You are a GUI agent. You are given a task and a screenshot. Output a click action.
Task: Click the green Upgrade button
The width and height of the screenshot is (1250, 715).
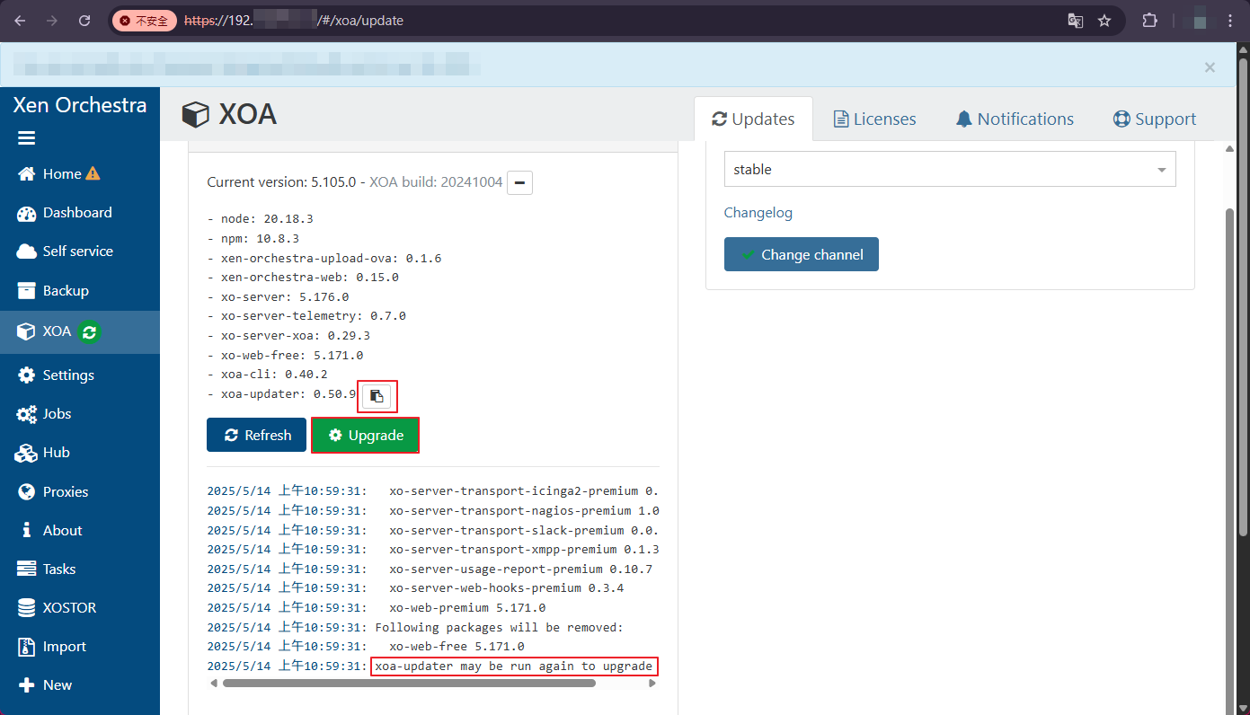pos(365,435)
